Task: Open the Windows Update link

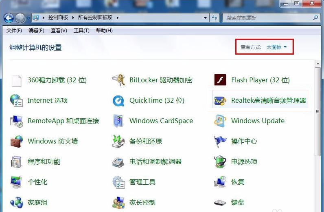Action: pyautogui.click(x=258, y=121)
